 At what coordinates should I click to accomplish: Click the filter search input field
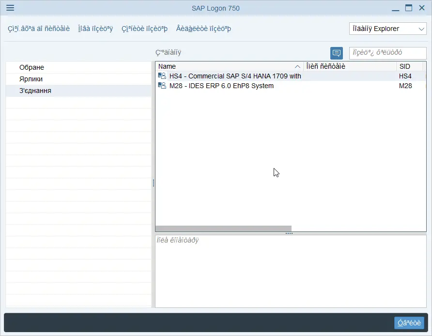point(387,53)
